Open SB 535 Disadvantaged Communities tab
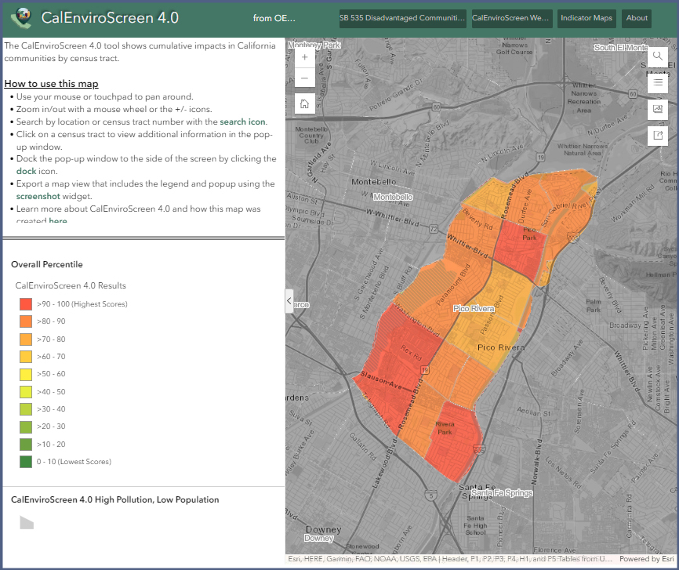Viewport: 679px width, 570px height. coord(402,18)
